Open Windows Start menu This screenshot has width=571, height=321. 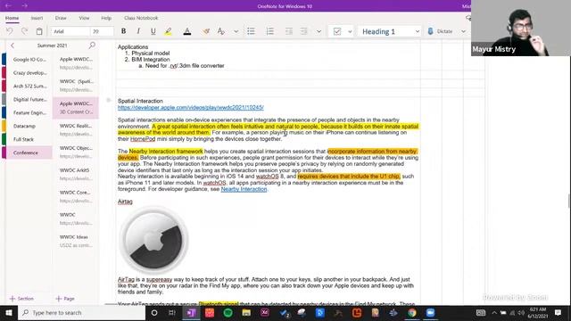(9, 313)
